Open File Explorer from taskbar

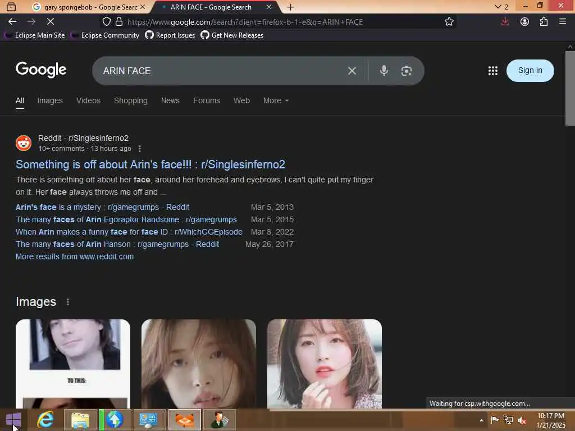point(80,420)
